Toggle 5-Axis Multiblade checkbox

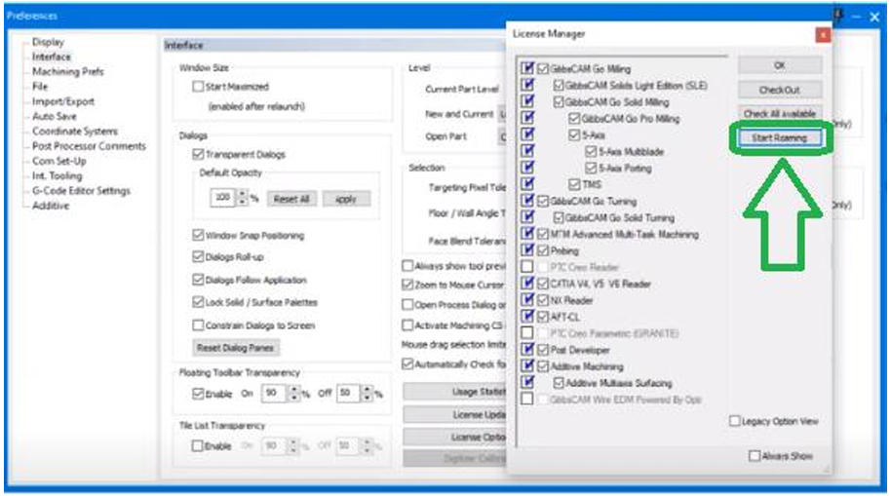[x=591, y=152]
